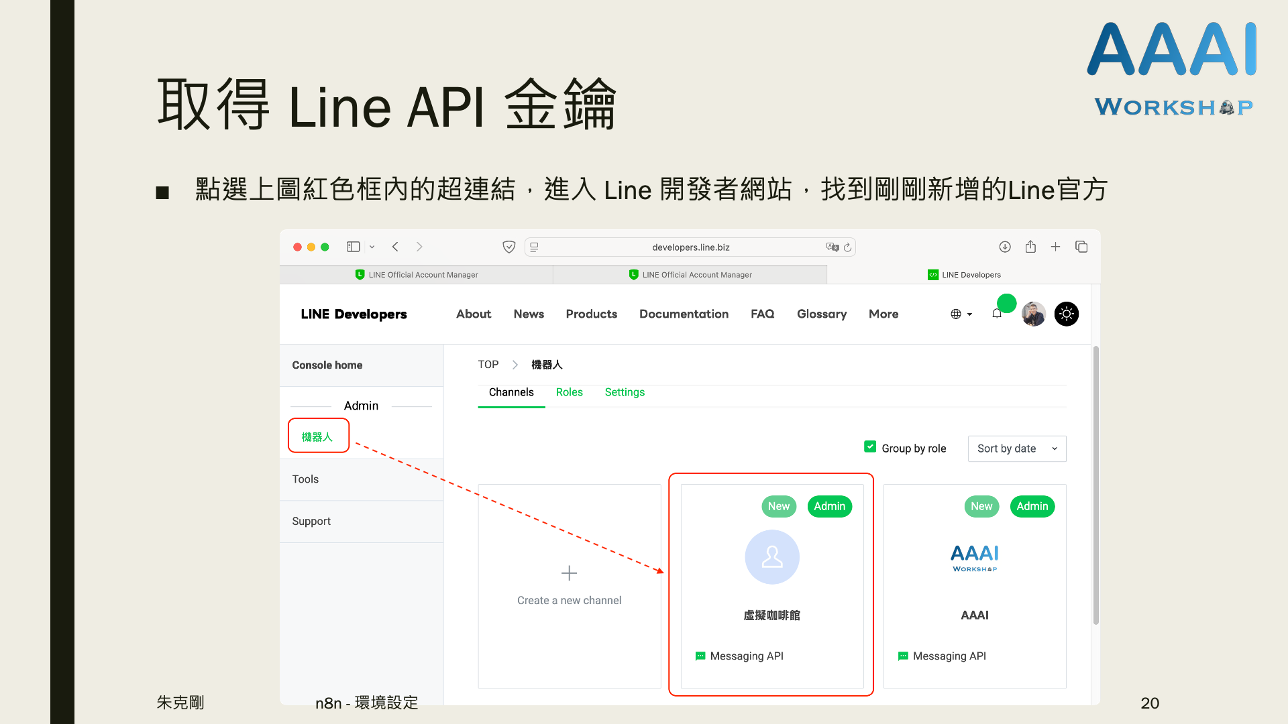The height and width of the screenshot is (724, 1288).
Task: Open the user profile avatar
Action: 1033,314
